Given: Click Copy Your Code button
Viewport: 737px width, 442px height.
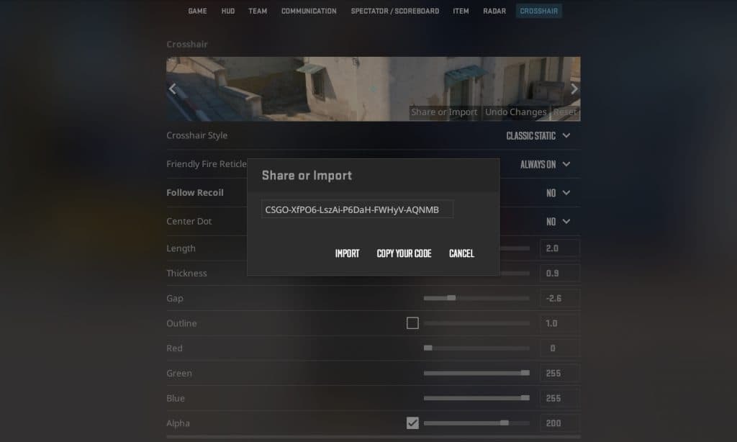Looking at the screenshot, I should point(404,253).
